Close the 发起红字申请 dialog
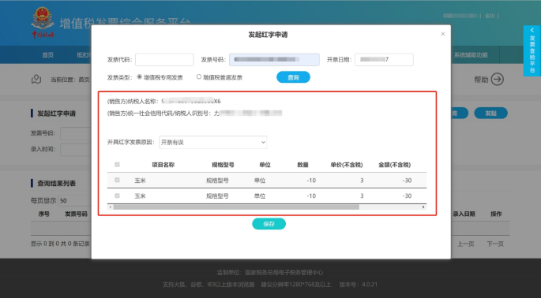Screen dimensions: 541x298 tap(442, 34)
